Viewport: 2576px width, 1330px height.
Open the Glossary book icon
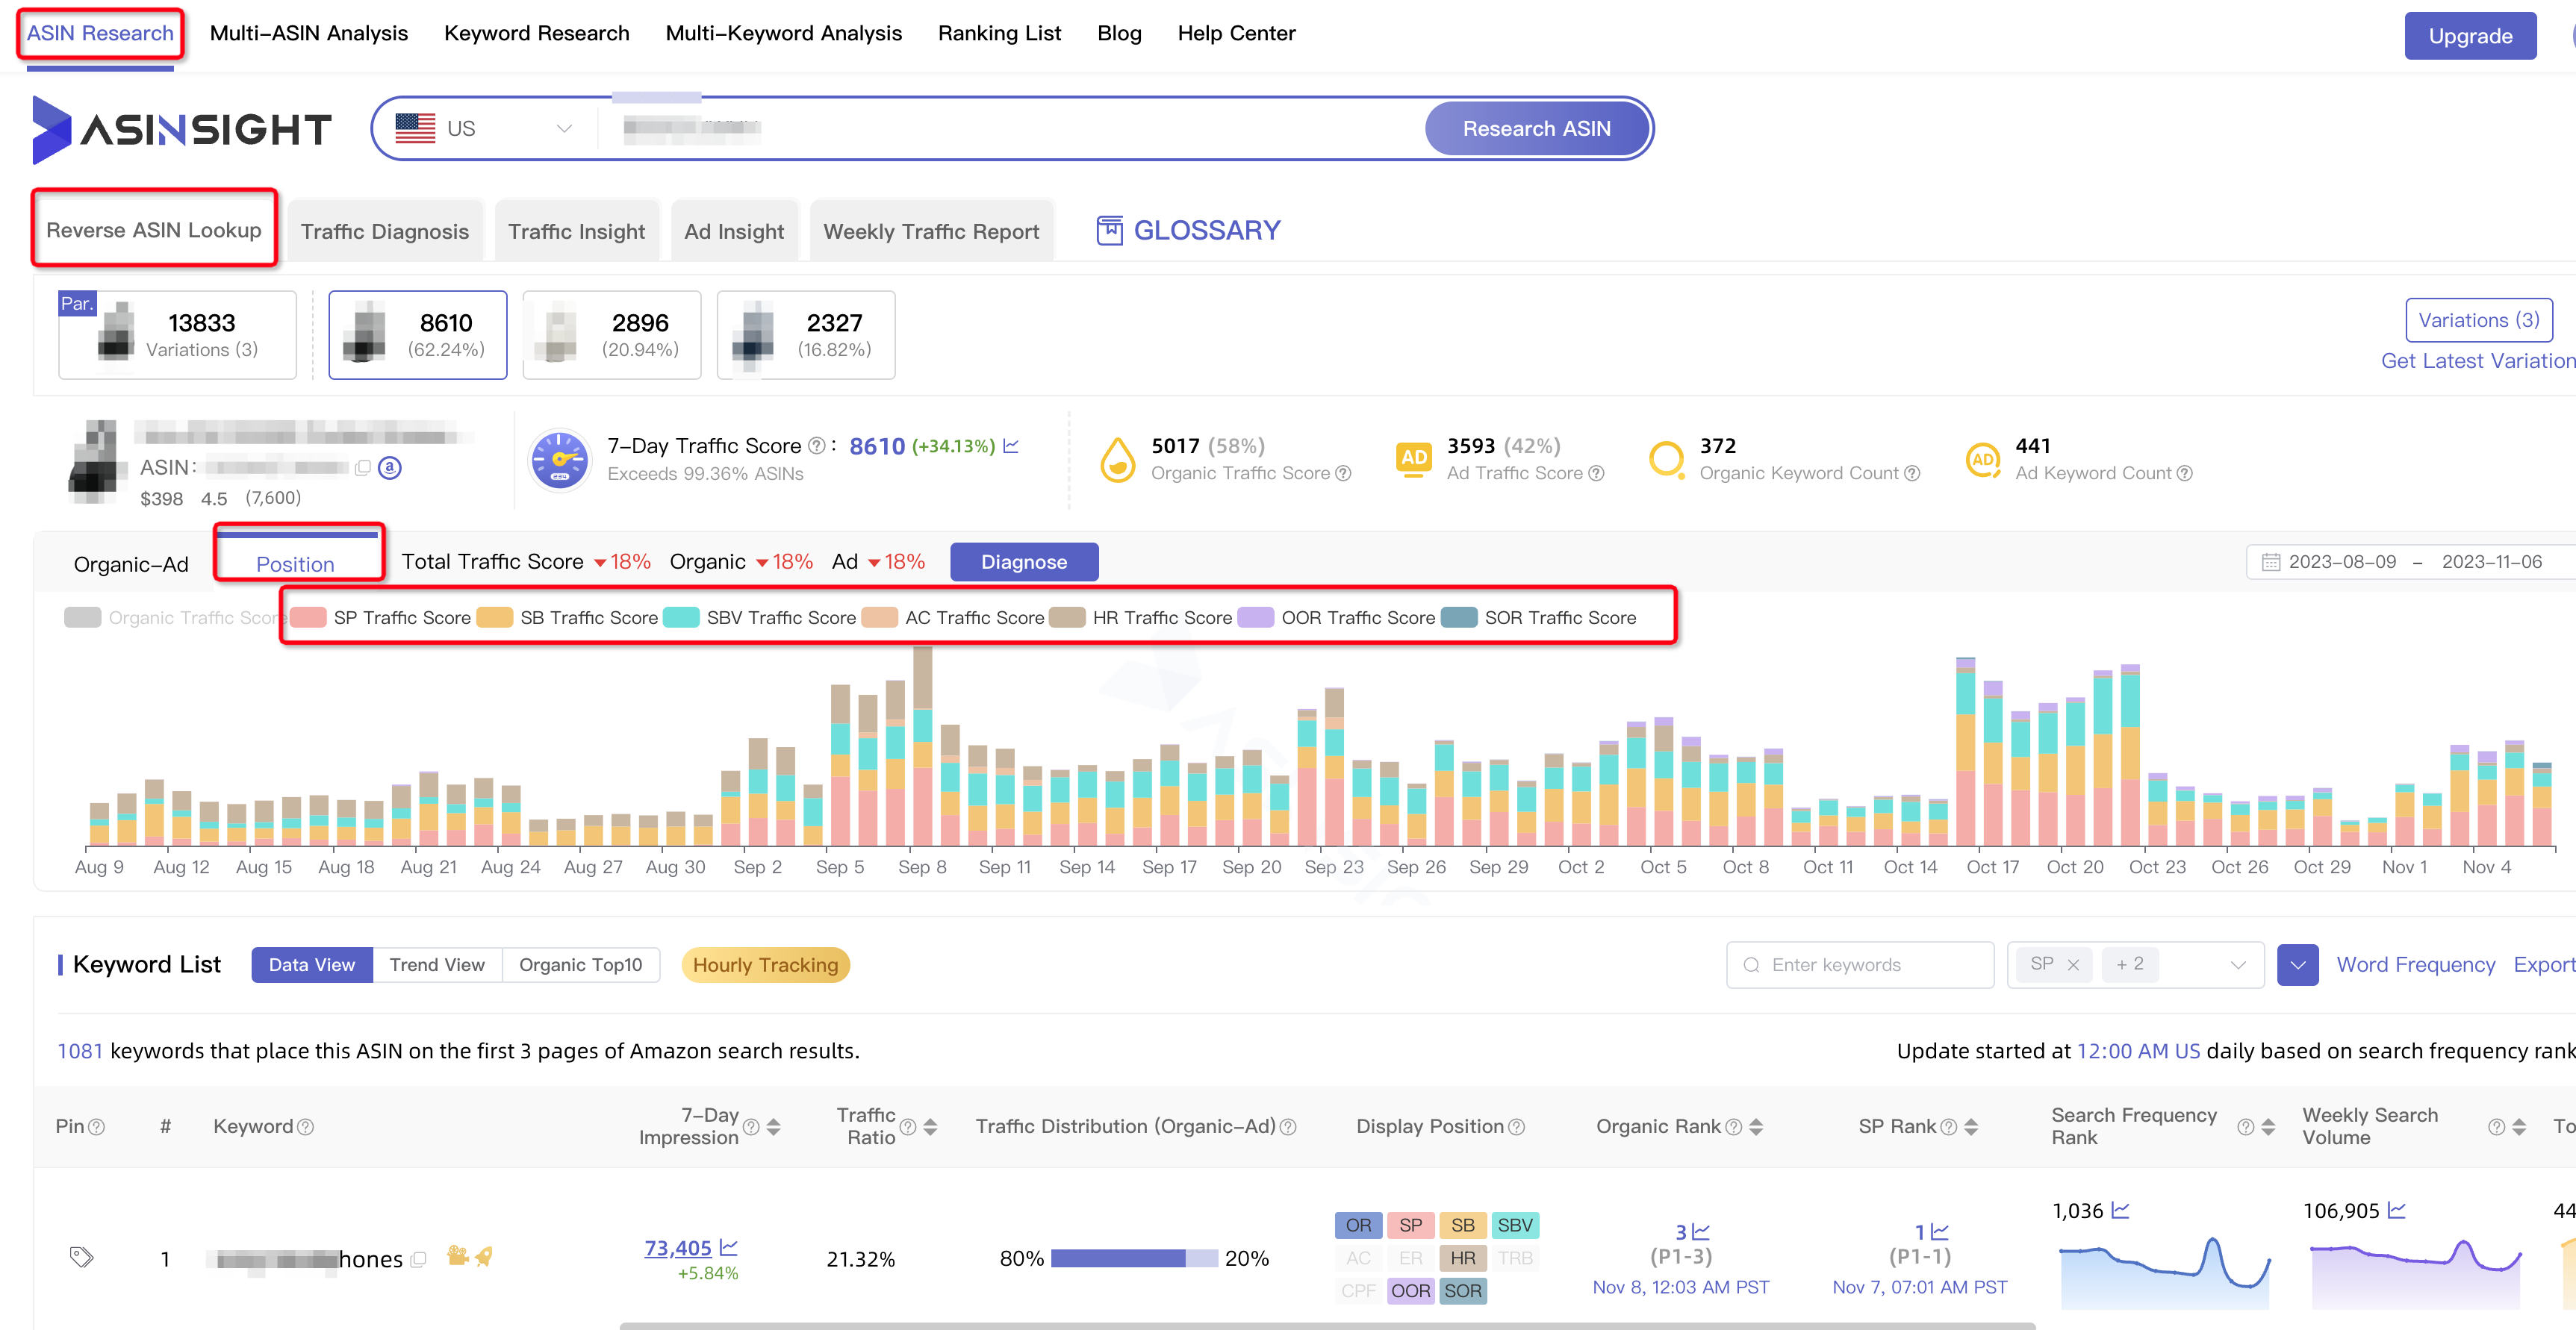click(x=1109, y=230)
